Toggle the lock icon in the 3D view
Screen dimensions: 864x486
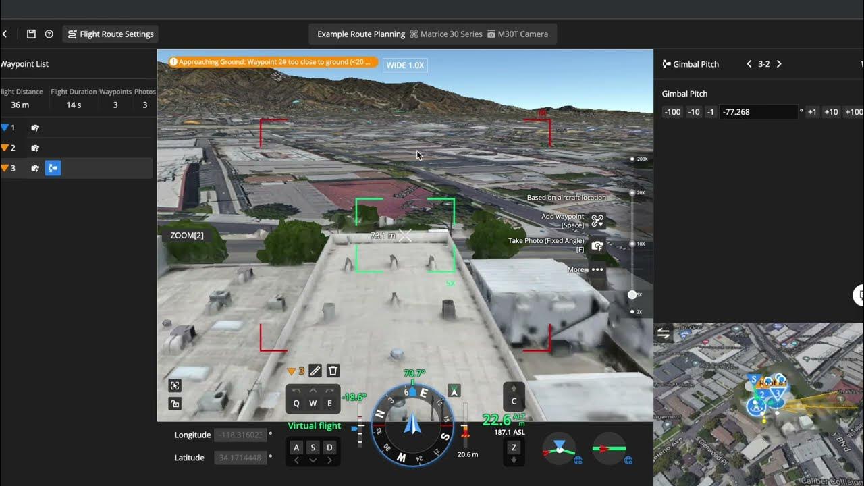[175, 404]
